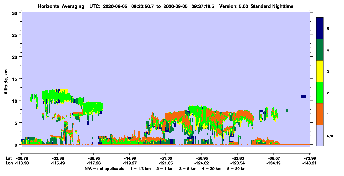Click the 'Lat' row label
The height and width of the screenshot is (176, 344).
pyautogui.click(x=9, y=158)
